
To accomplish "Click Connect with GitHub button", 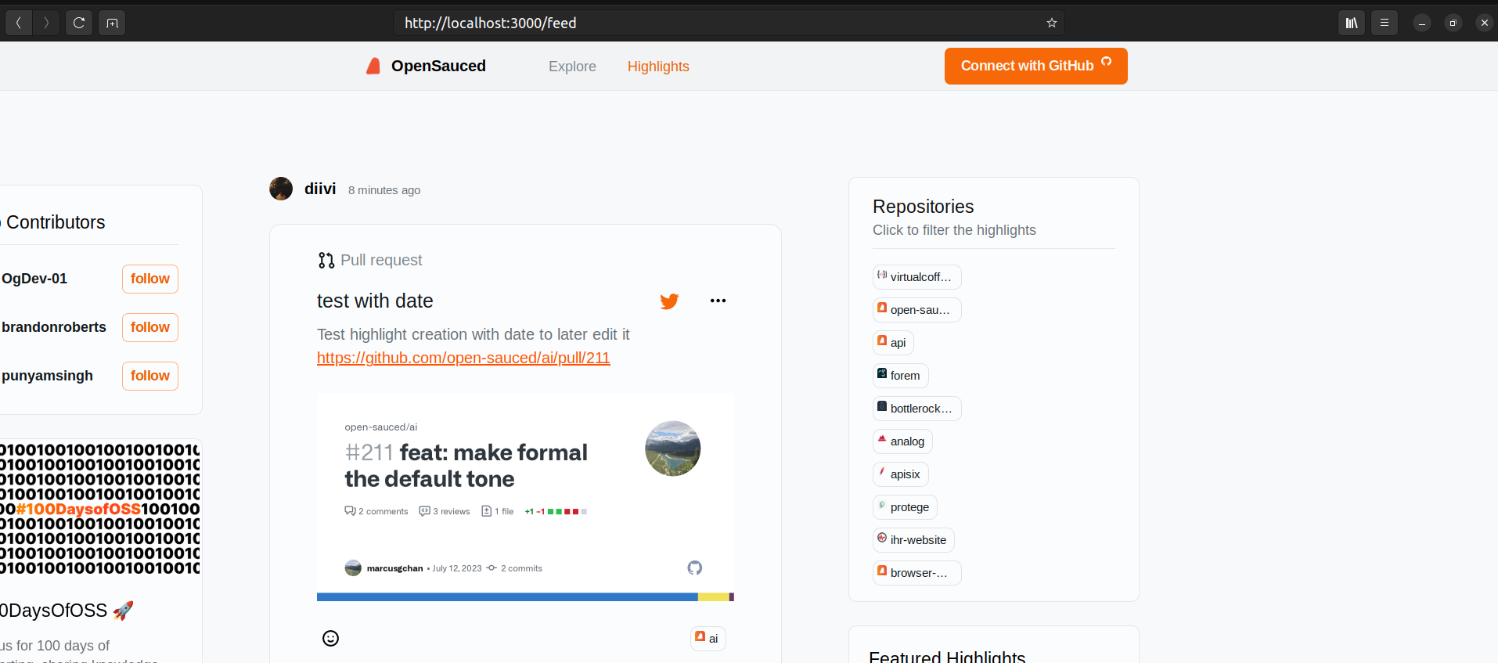I will point(1035,66).
